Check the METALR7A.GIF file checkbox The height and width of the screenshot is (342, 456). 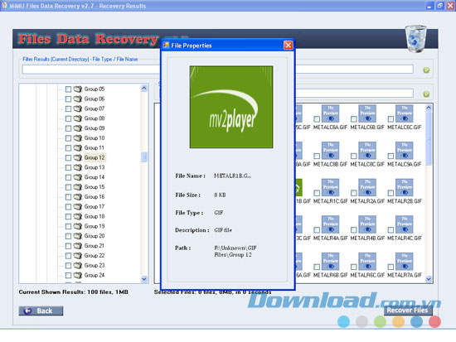tap(391, 267)
